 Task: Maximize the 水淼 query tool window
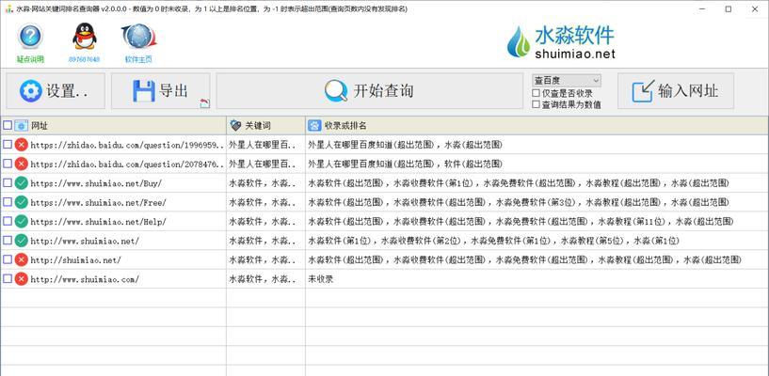click(x=729, y=8)
